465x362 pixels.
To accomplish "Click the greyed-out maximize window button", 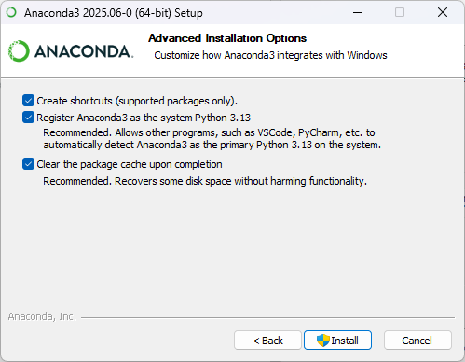I will click(400, 13).
